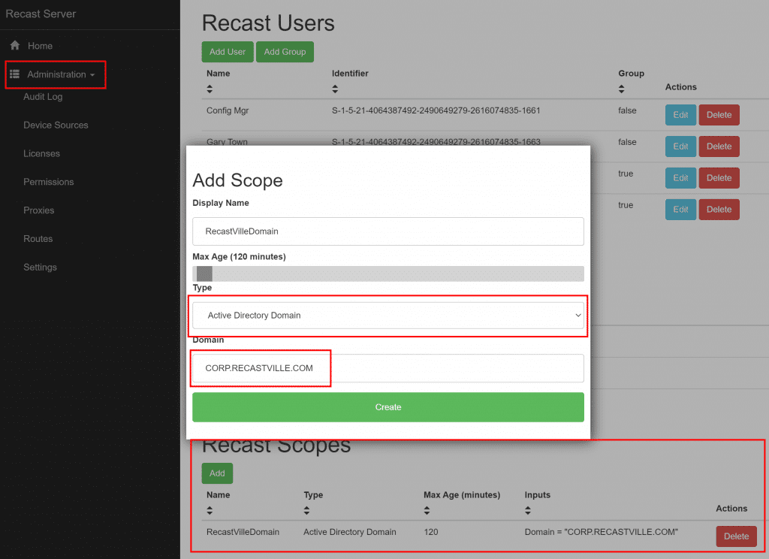Click the Add Group button
Screen dimensions: 769x559
tap(285, 52)
